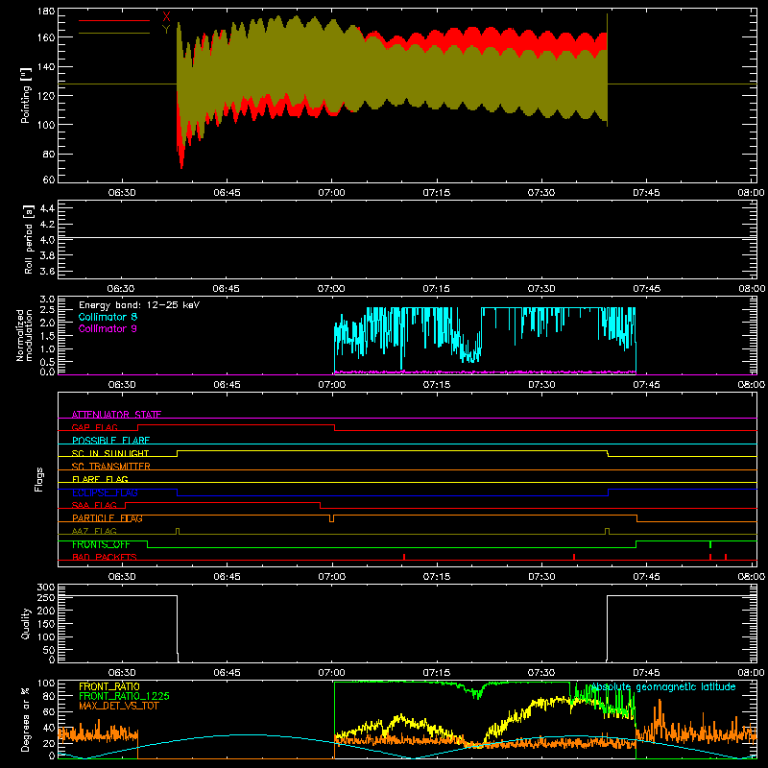Click the 06:45 tick under Flags panel

click(x=227, y=577)
